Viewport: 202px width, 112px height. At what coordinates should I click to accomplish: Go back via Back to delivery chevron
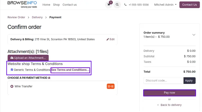tap(158, 105)
